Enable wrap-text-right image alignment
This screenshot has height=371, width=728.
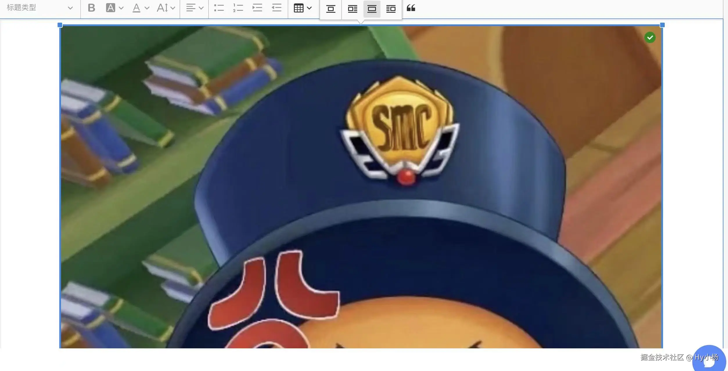click(353, 9)
